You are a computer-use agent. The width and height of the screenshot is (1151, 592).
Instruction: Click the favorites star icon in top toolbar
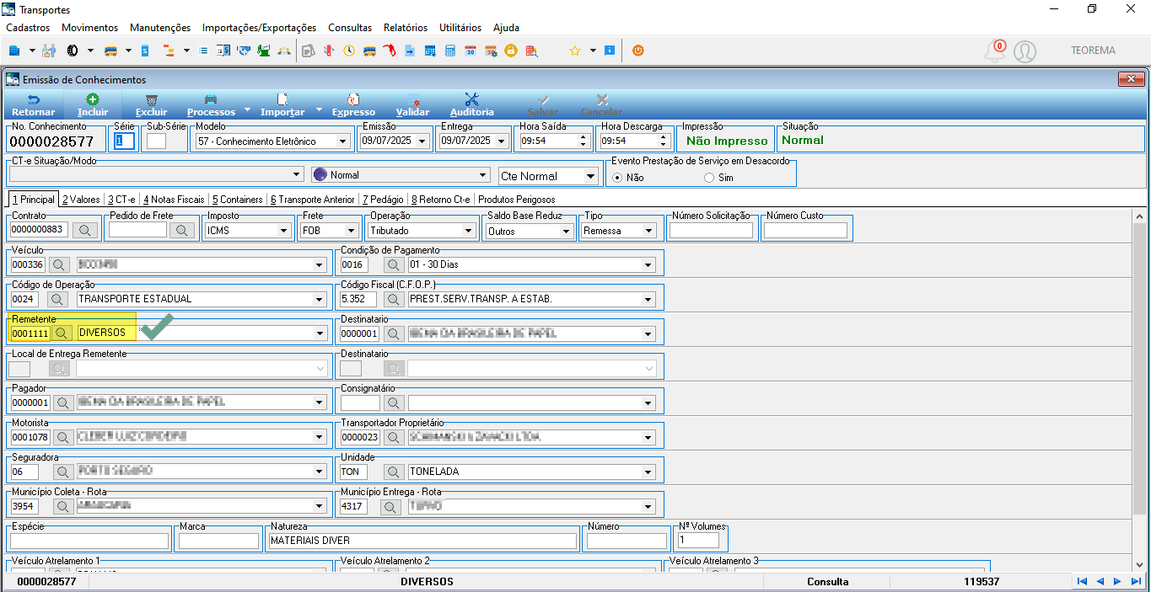[575, 51]
